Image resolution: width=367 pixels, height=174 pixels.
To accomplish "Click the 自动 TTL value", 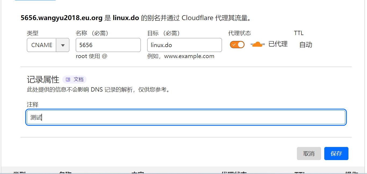I will point(306,45).
